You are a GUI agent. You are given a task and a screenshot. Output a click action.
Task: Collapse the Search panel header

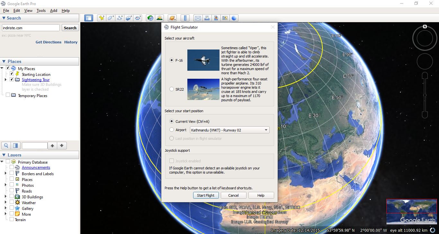(x=40, y=18)
